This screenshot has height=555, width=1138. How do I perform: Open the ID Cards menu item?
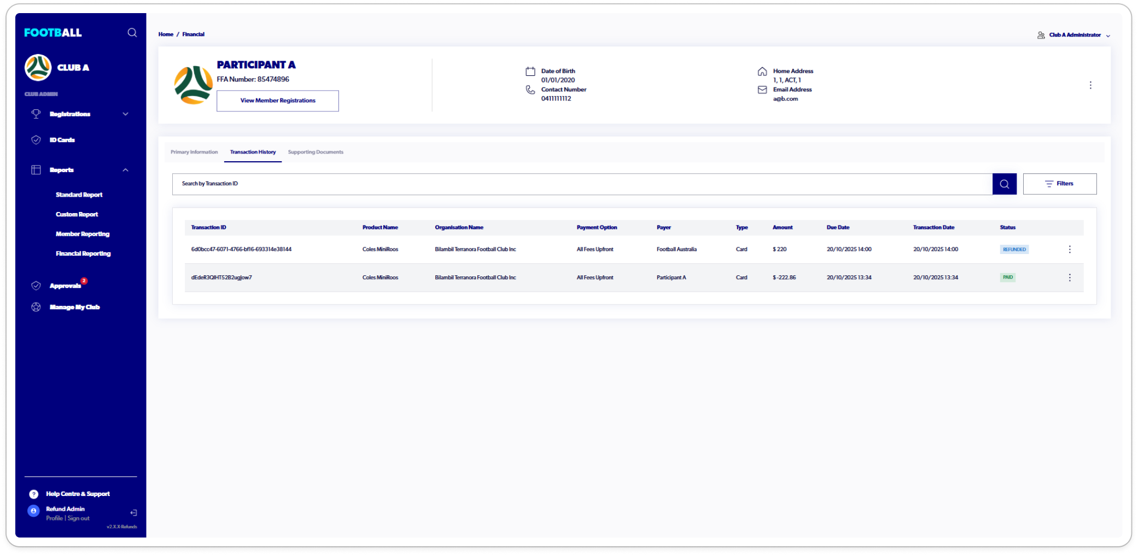pyautogui.click(x=62, y=140)
